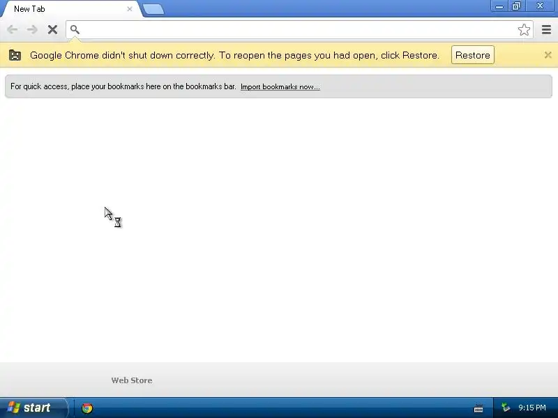
Task: Click the sad folder crash icon in the infobar
Action: click(15, 55)
